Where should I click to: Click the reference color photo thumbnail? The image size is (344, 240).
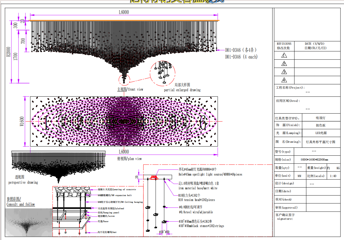coord(29,222)
